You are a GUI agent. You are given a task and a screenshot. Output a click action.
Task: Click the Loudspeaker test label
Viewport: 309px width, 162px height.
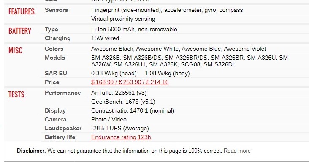pyautogui.click(x=63, y=129)
